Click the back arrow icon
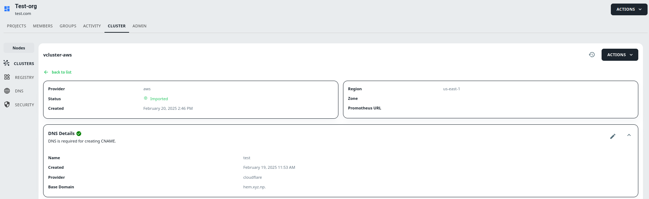This screenshot has height=199, width=649. (46, 72)
